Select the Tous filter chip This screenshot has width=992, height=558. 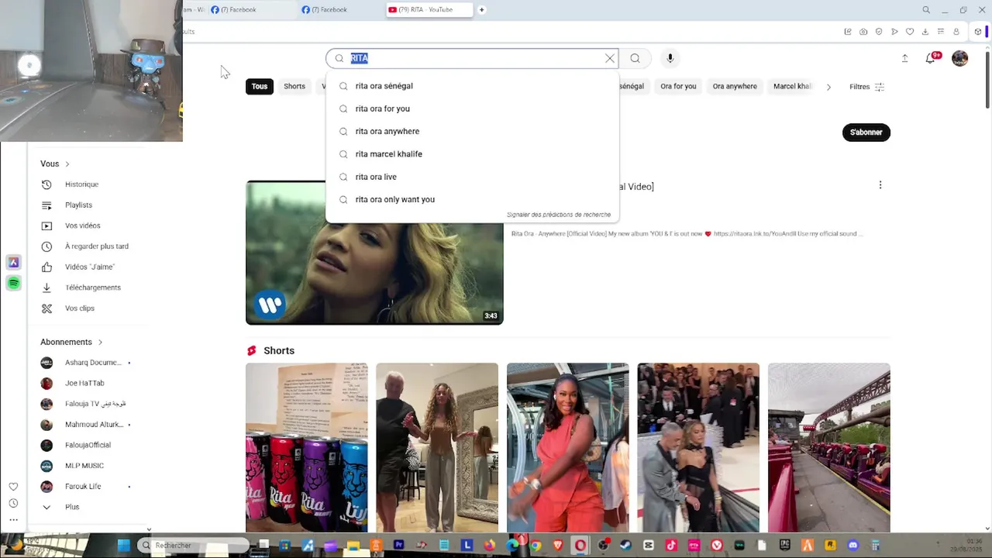point(260,87)
